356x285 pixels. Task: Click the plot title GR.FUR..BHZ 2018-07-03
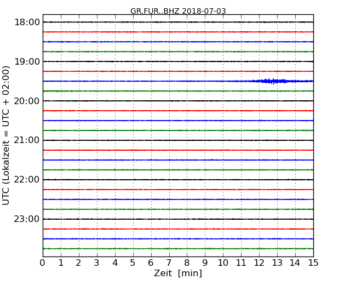(x=178, y=11)
